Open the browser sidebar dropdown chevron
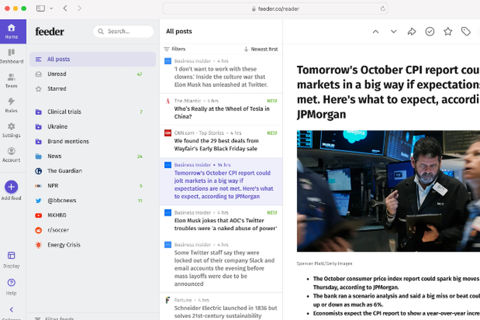The image size is (480, 320). coord(51,8)
